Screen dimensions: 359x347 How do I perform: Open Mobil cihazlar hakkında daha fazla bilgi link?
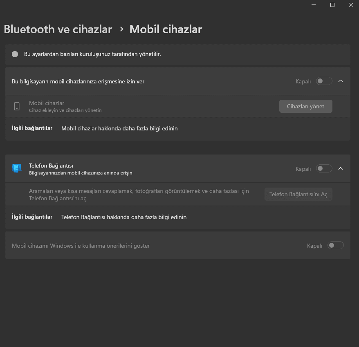click(x=119, y=128)
